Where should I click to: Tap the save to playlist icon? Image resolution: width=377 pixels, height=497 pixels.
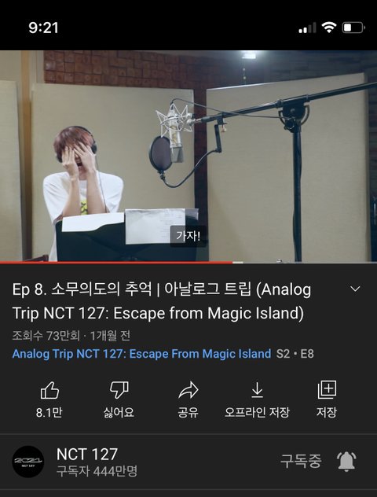[327, 390]
